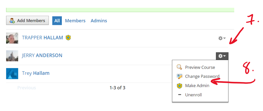Choose Preview Course from the menu
263x111 pixels.
pos(200,67)
